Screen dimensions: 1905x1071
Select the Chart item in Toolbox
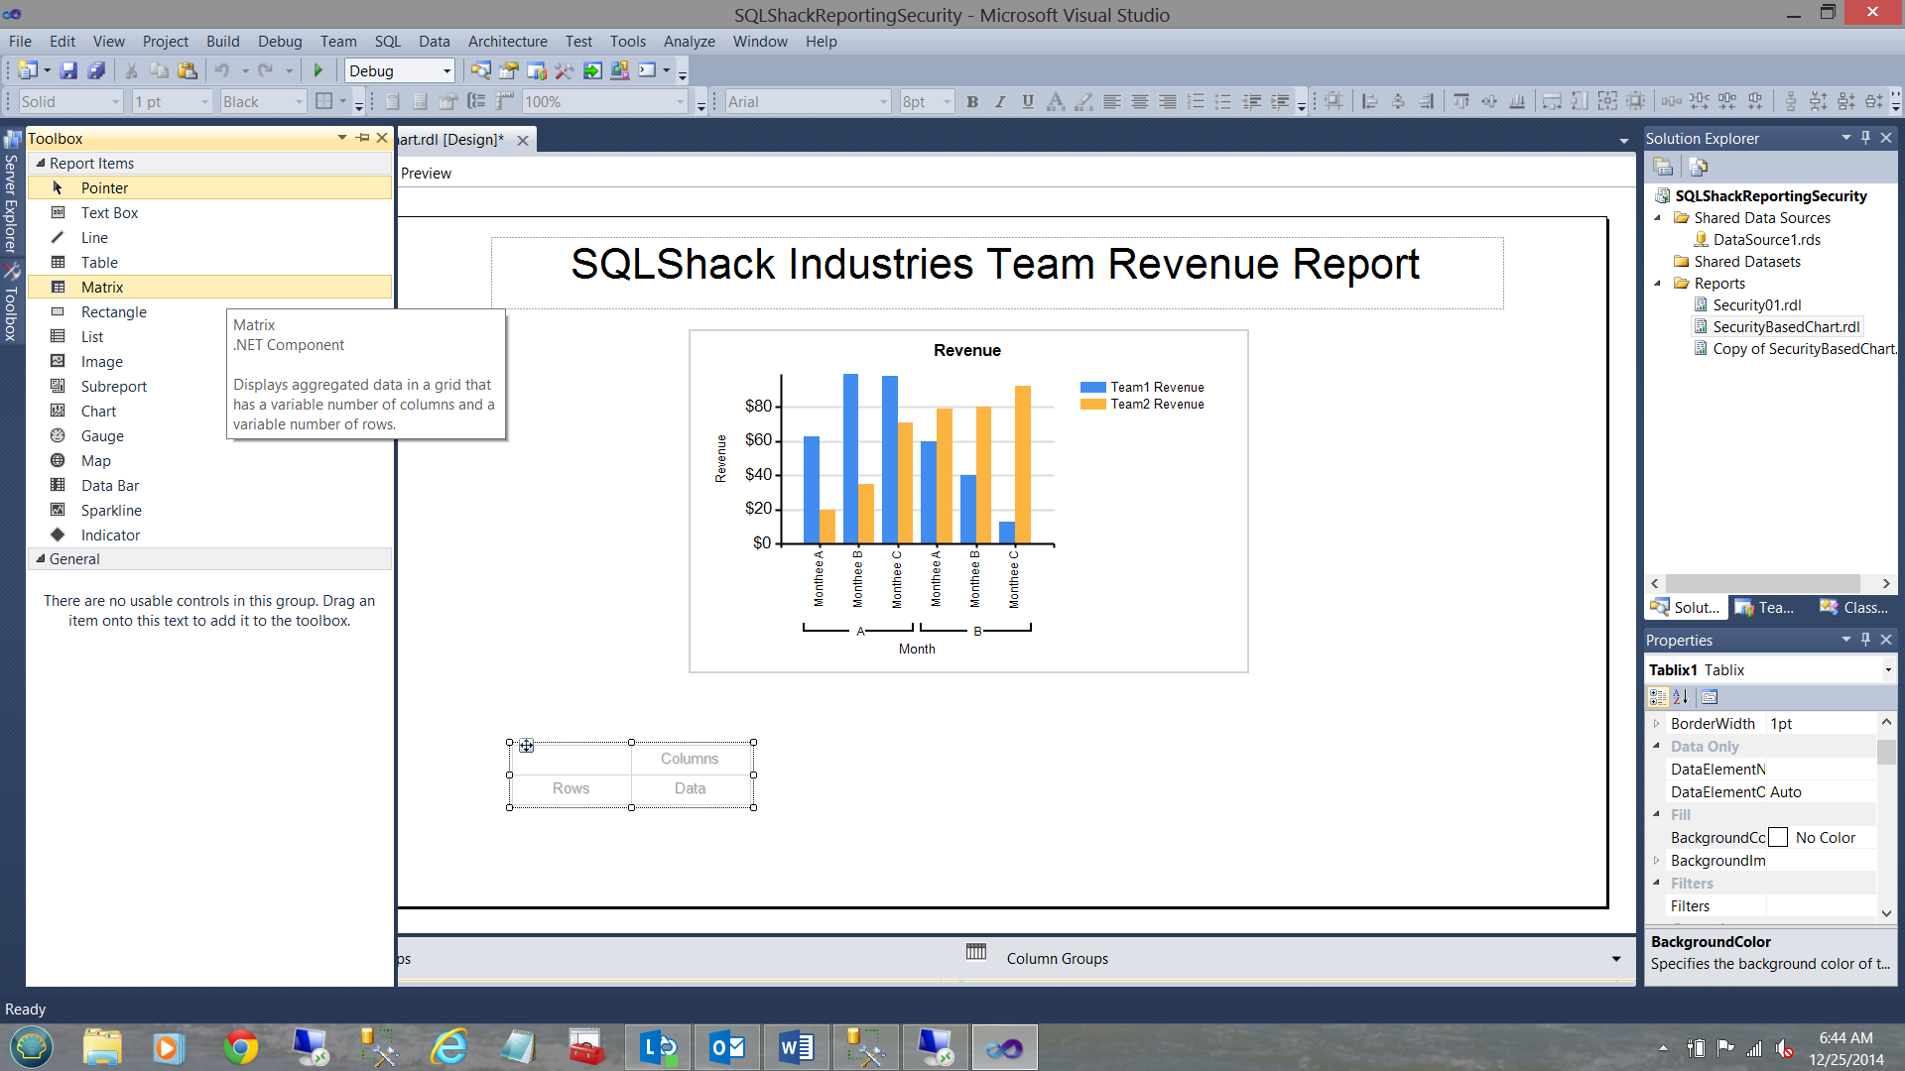[98, 411]
